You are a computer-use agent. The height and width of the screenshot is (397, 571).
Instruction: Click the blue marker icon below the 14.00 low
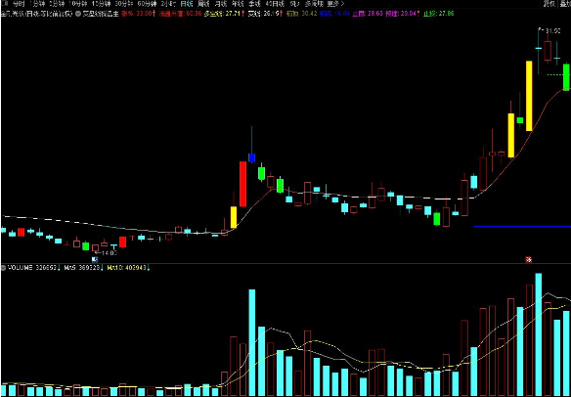(x=95, y=259)
